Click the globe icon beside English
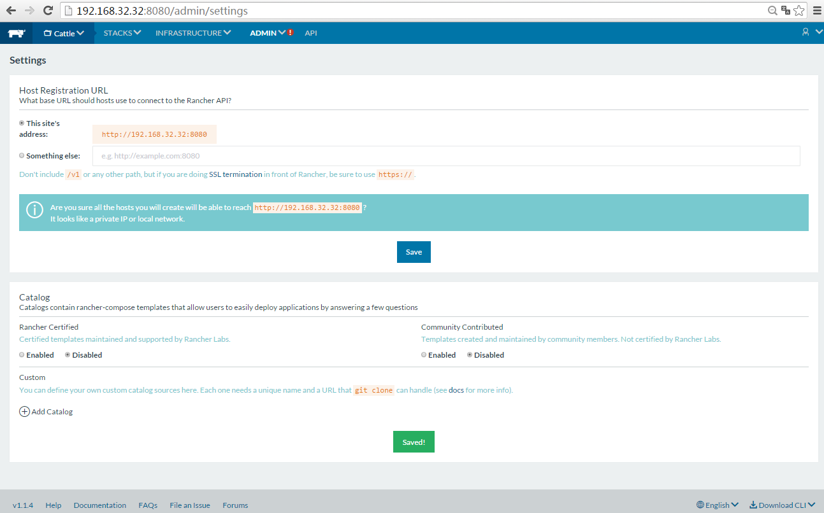Screen dimensions: 824x513 [700, 505]
